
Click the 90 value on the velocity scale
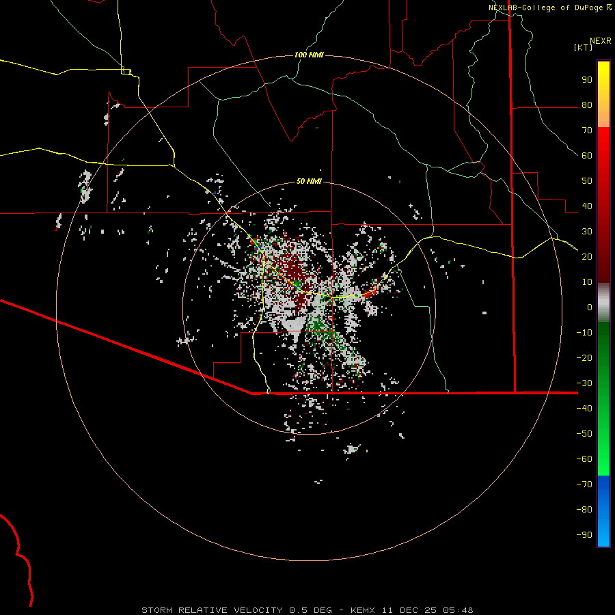[x=587, y=80]
